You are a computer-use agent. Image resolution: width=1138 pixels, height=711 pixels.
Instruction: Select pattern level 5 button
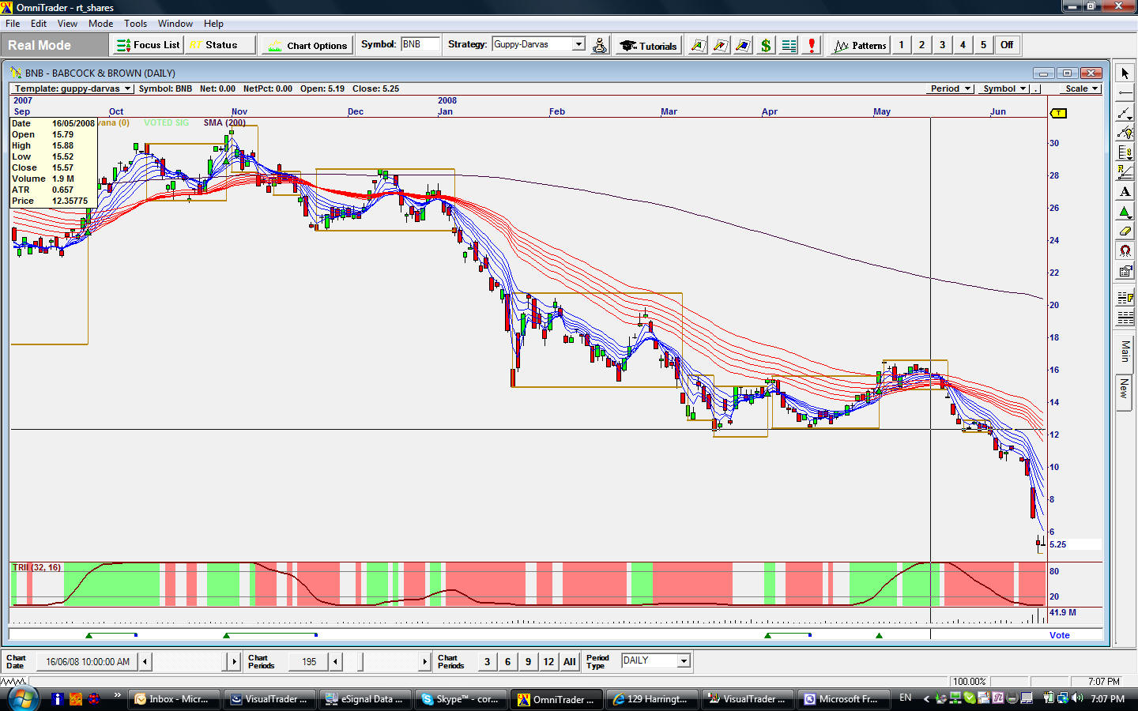click(x=983, y=45)
